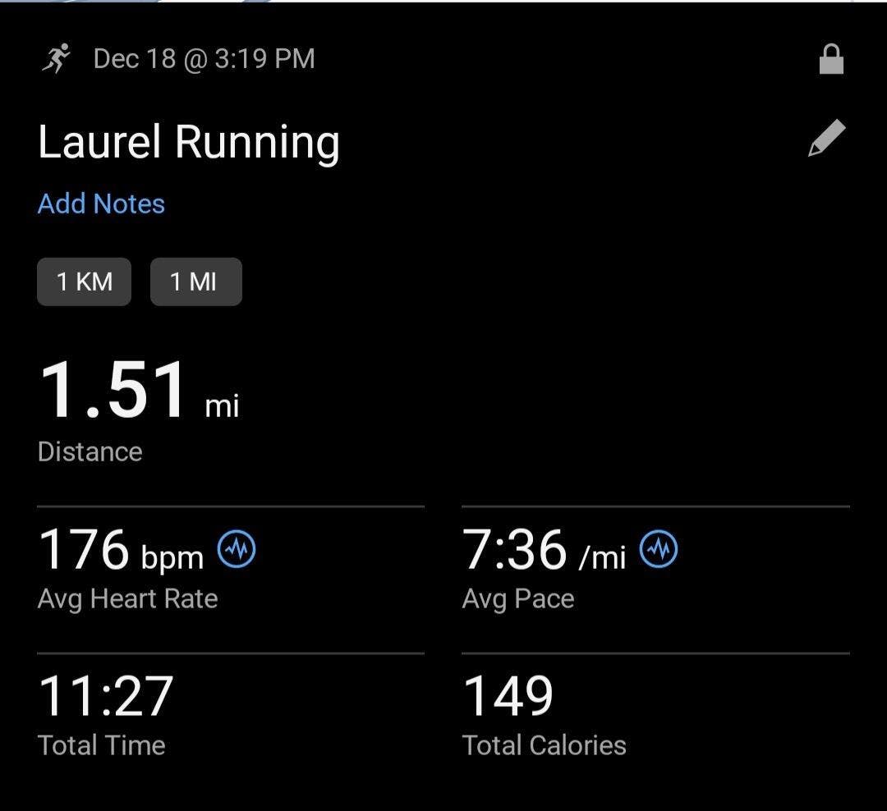Viewport: 887px width, 811px height.
Task: Select the 1 KM badge
Action: pos(84,282)
